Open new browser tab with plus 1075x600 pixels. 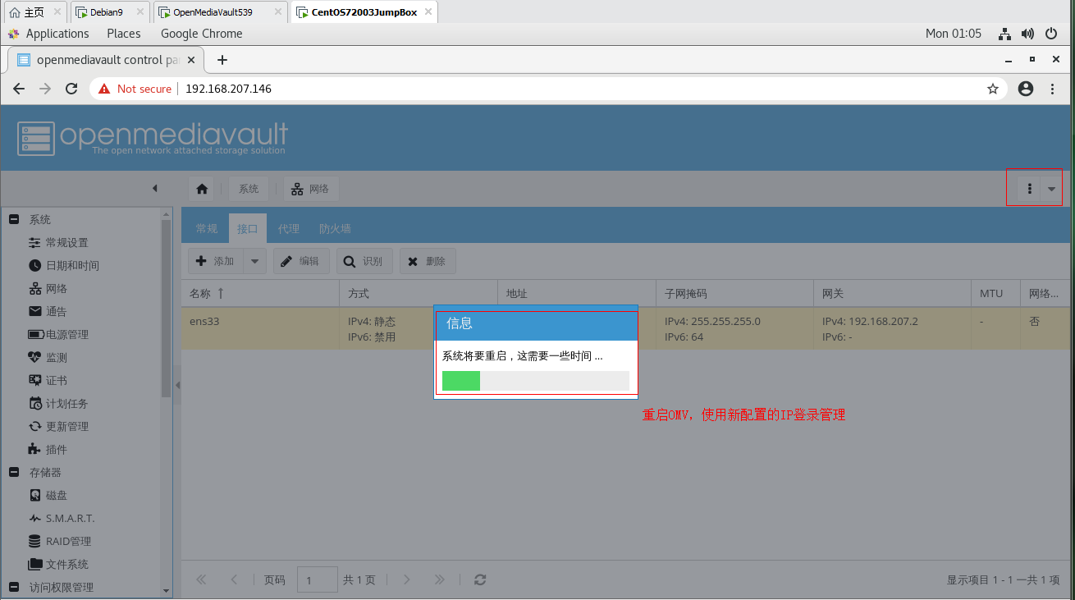[222, 60]
